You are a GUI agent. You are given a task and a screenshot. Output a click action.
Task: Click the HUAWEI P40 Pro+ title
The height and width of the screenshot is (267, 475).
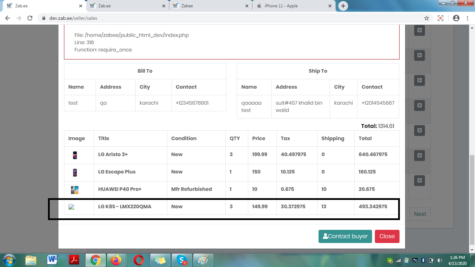click(120, 189)
